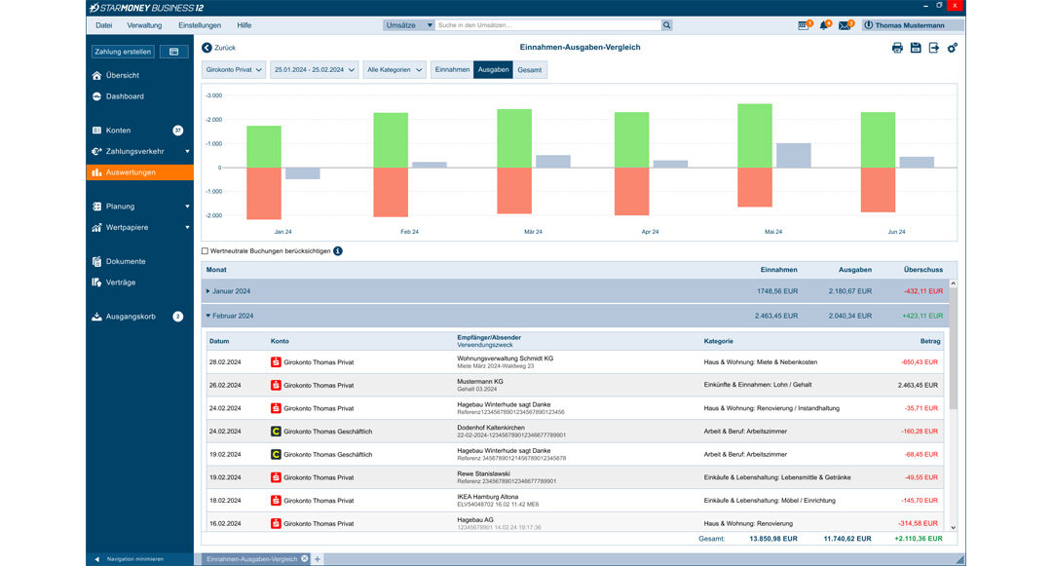1052x566 pixels.
Task: Click the export icon
Action: pos(933,48)
